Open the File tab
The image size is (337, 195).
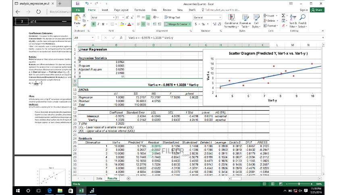pyautogui.click(x=78, y=10)
